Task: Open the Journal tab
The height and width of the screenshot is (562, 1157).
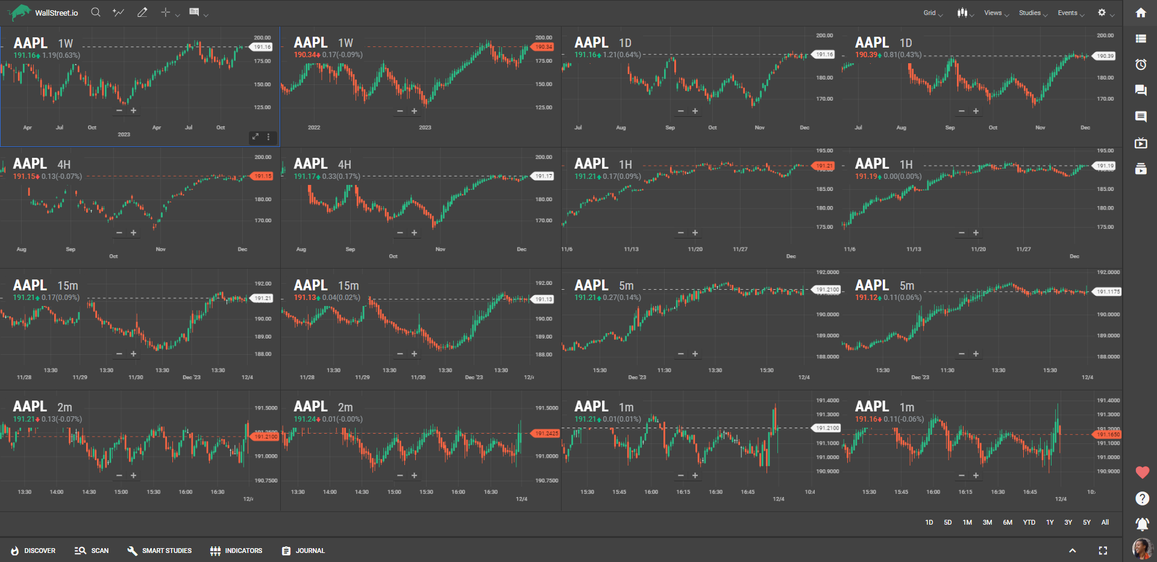Action: (x=303, y=551)
